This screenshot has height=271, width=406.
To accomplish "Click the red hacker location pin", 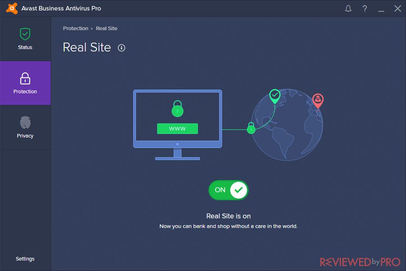I will coord(318,101).
